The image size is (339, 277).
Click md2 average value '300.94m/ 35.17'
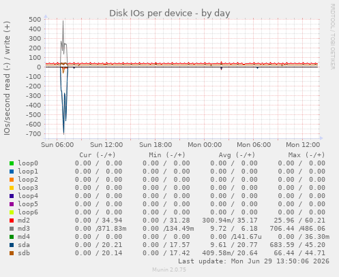tap(230, 221)
